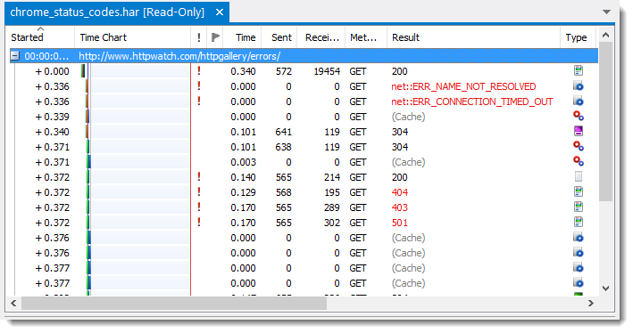
Task: Click type icon for ERR_CONNECTION_TIMED_OUT row
Action: pos(579,102)
